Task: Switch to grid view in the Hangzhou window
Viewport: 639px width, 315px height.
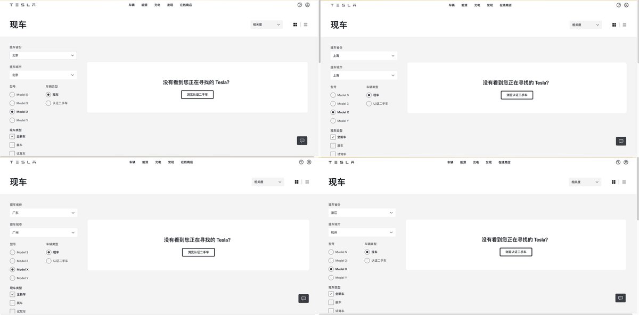Action: click(x=613, y=182)
